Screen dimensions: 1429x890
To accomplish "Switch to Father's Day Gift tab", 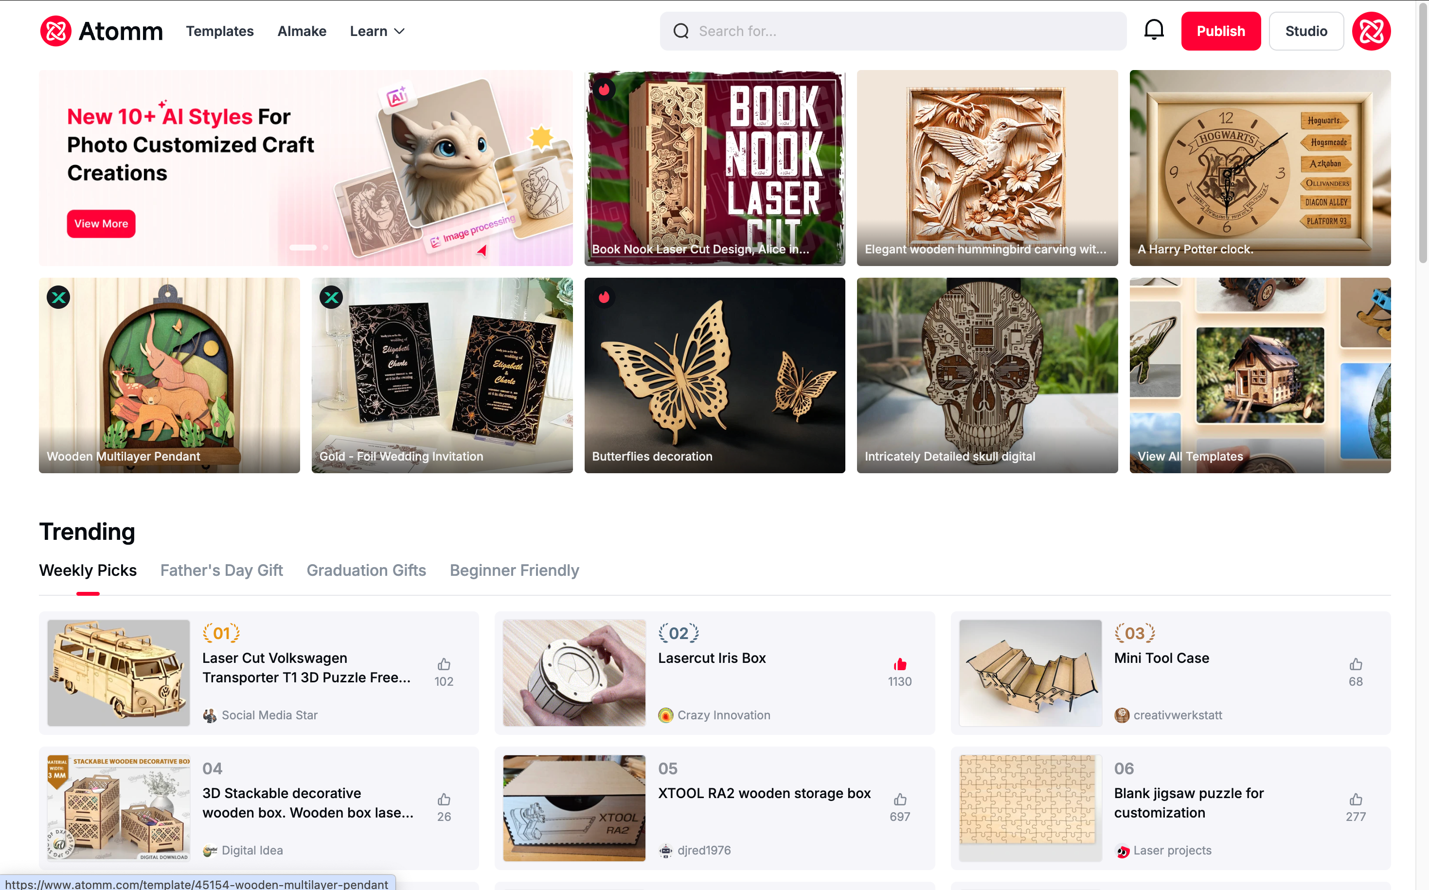I will tap(221, 570).
